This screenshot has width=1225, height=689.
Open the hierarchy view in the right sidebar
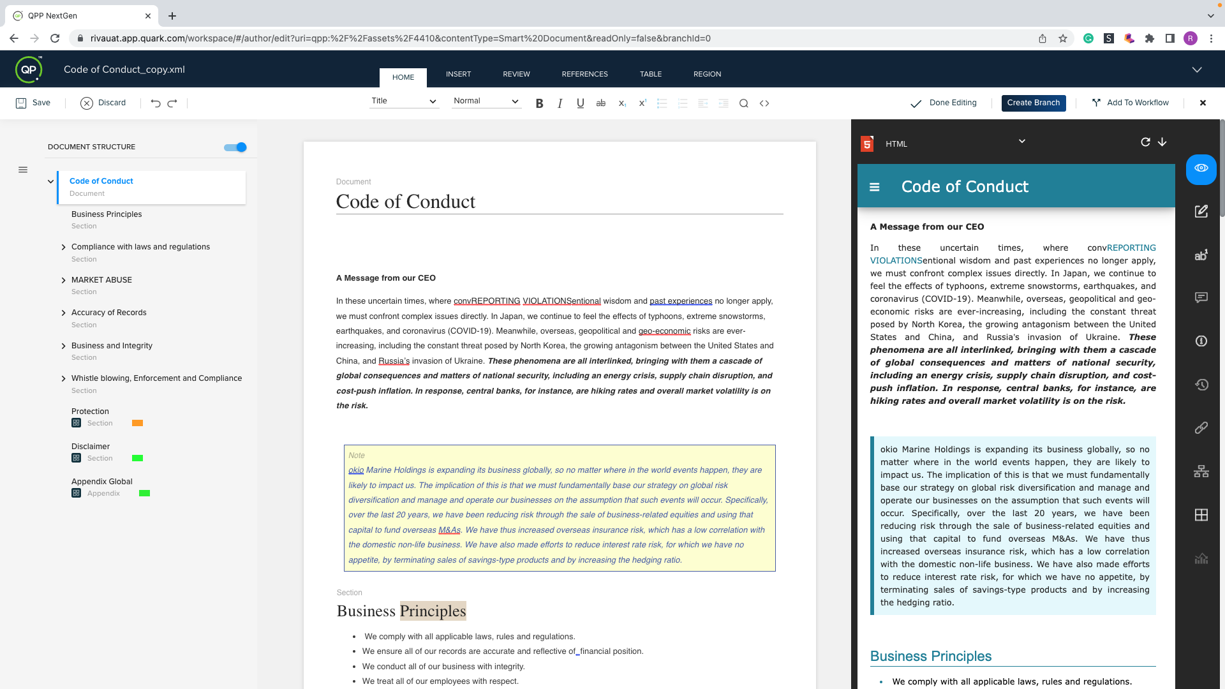pyautogui.click(x=1201, y=471)
